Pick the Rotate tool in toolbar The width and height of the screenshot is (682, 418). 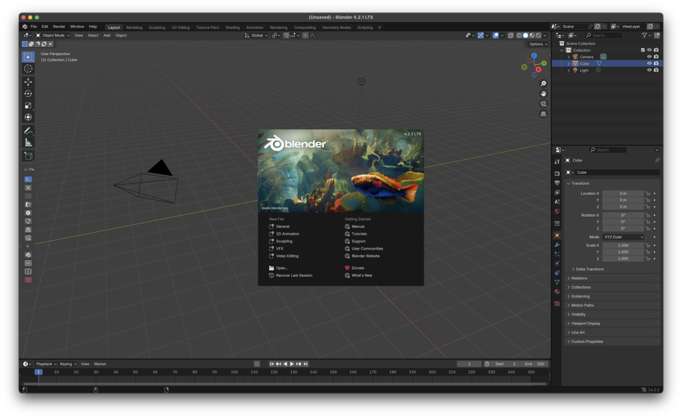28,94
